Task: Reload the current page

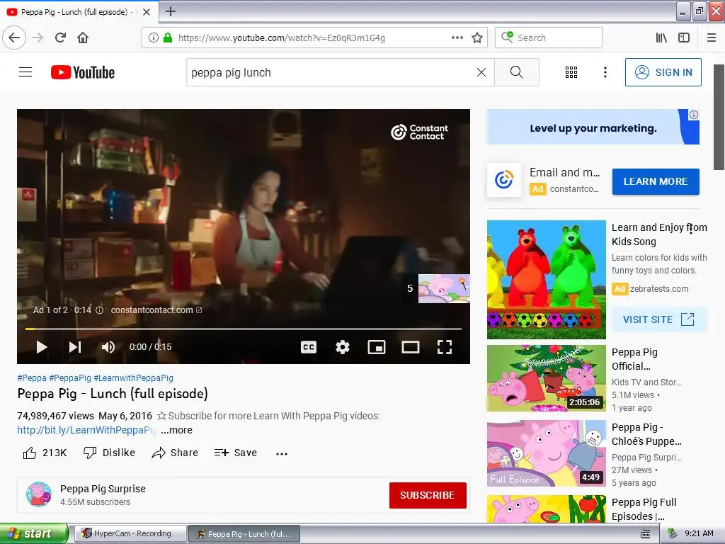Action: [60, 38]
